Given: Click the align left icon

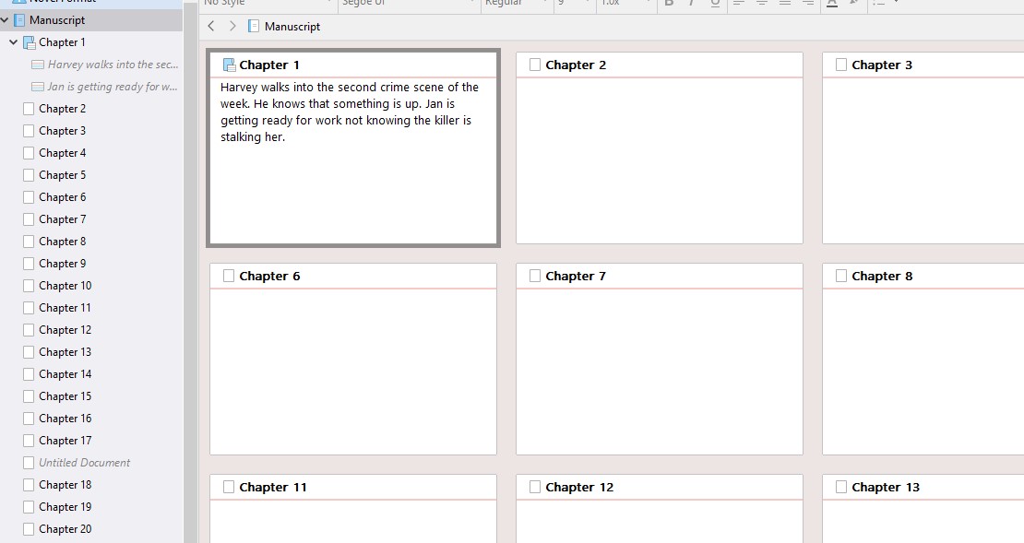Looking at the screenshot, I should [738, 5].
